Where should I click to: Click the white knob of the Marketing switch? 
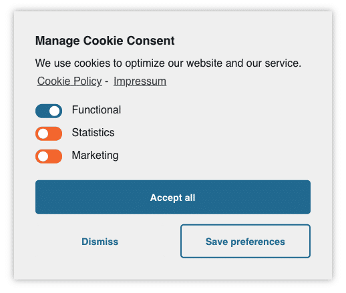[x=43, y=156]
